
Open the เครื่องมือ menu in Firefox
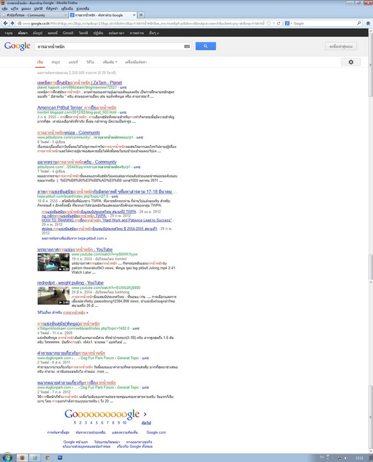pos(67,8)
